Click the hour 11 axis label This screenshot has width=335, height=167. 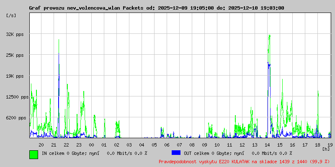pos(229,145)
